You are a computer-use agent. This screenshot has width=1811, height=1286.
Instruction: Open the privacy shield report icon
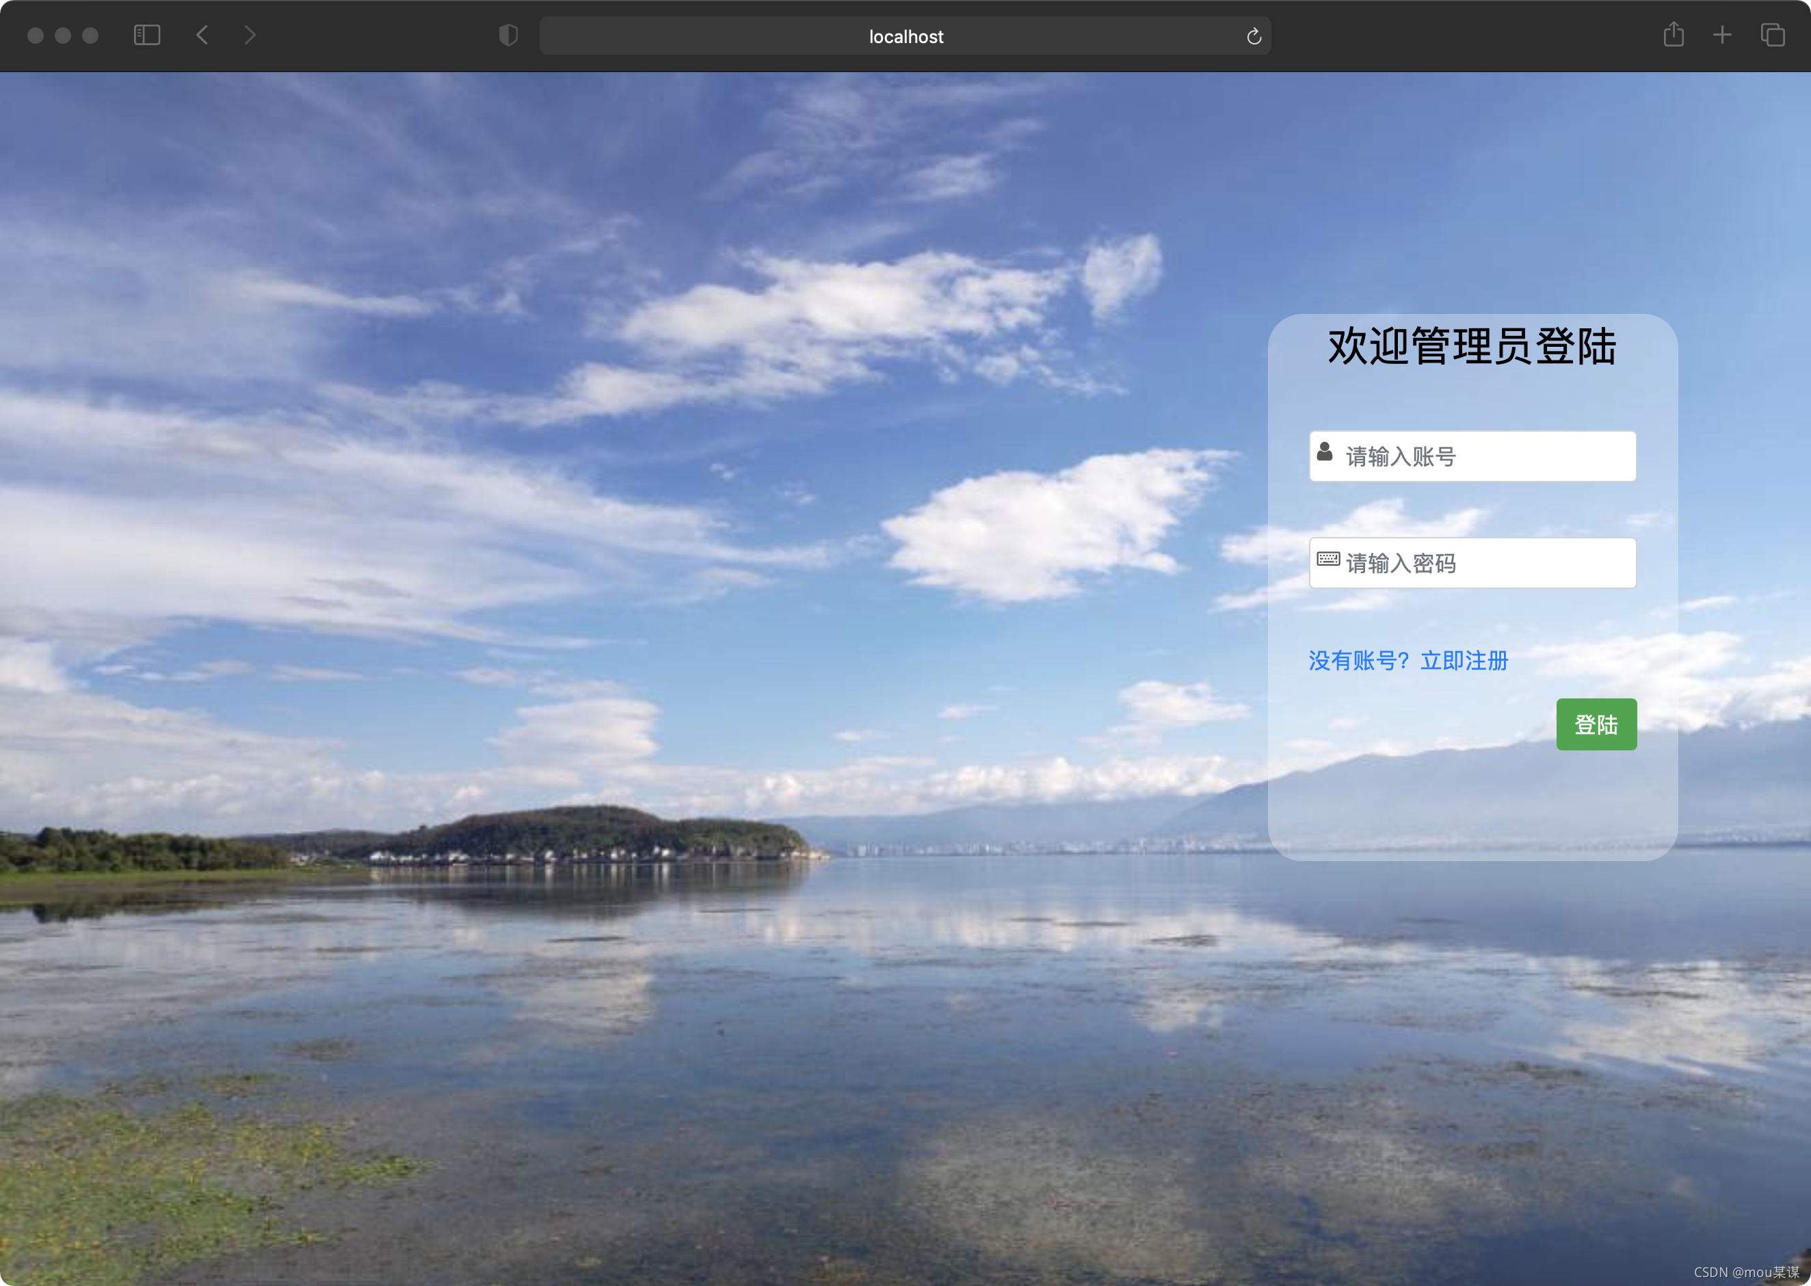pos(508,36)
